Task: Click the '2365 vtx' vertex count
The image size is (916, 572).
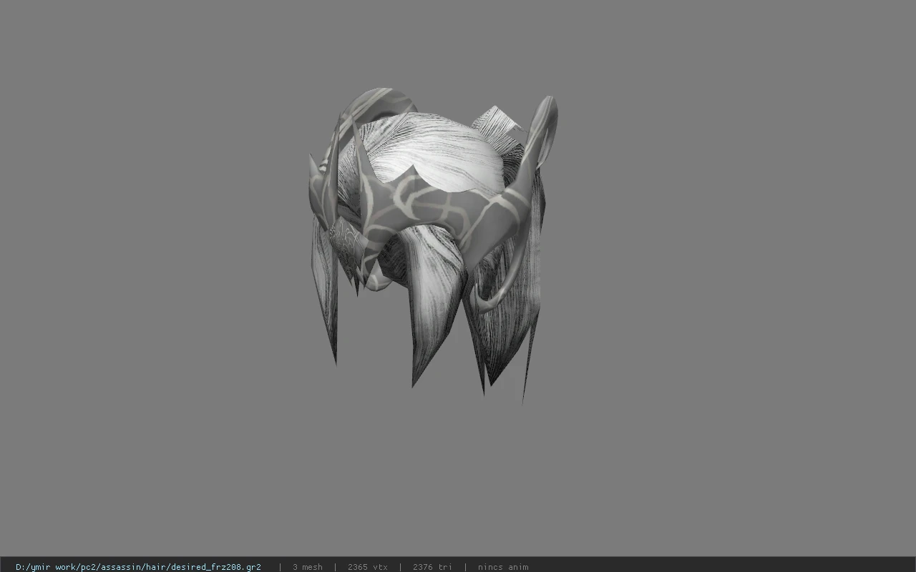Action: pyautogui.click(x=368, y=567)
